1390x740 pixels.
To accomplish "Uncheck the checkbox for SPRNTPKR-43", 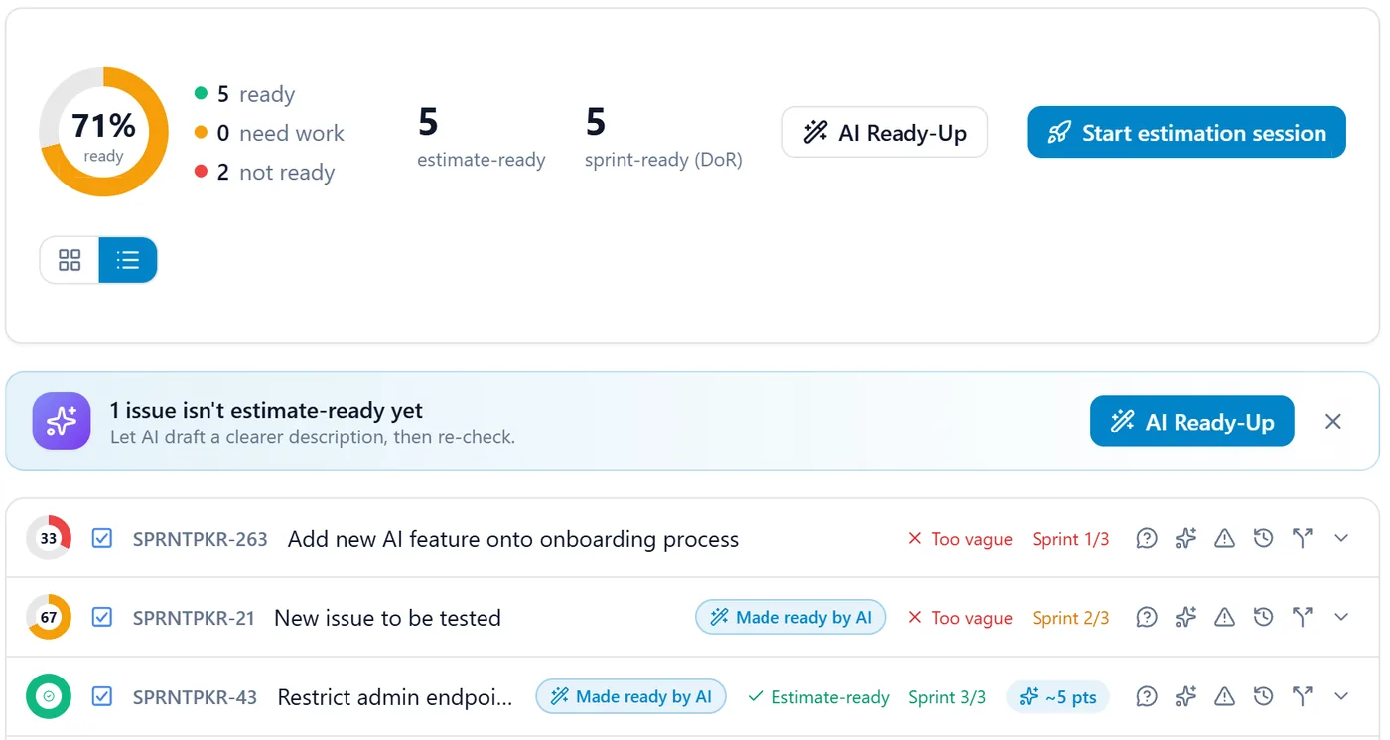I will [x=101, y=697].
